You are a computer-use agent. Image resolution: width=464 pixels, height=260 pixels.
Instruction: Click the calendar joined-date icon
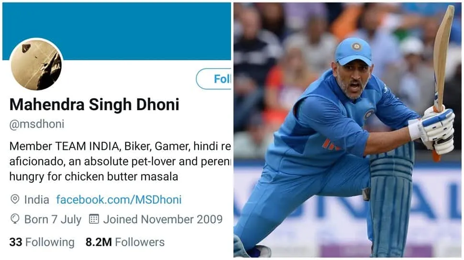click(x=94, y=219)
